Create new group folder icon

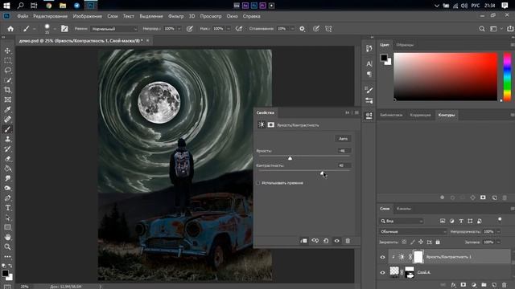coord(484,285)
